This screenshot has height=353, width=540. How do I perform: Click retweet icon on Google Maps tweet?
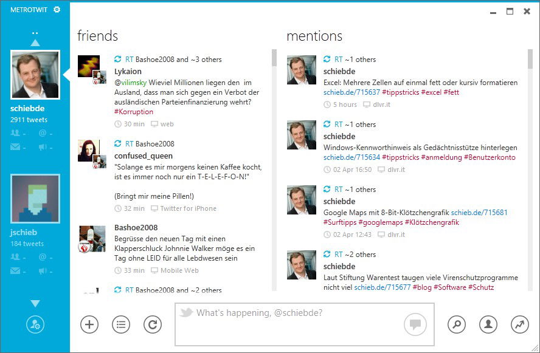(x=327, y=189)
